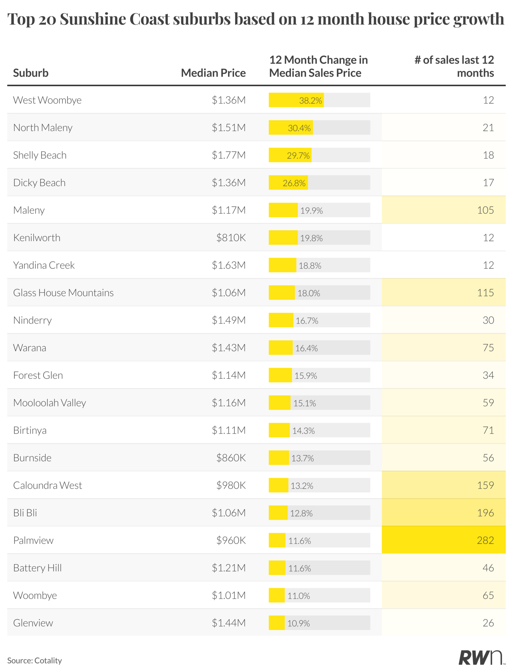Select the Mooloolah Valley suburb name
513x672 pixels.
(50, 403)
